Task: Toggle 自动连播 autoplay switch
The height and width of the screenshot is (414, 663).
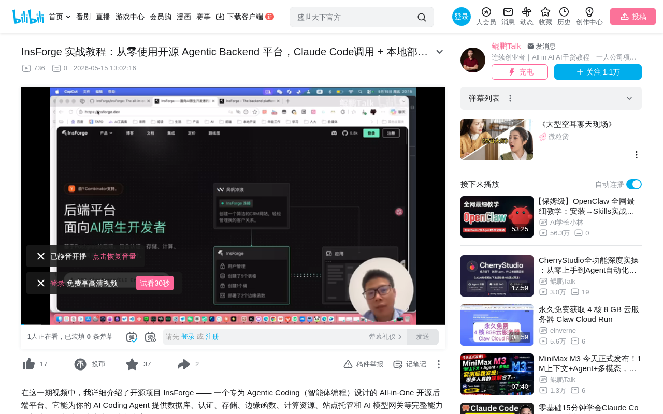Action: click(634, 184)
